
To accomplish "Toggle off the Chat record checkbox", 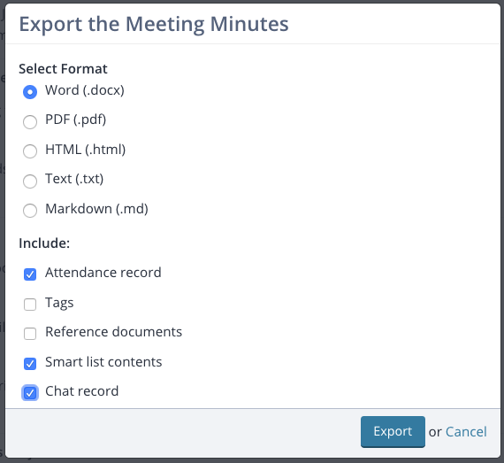I will [30, 393].
